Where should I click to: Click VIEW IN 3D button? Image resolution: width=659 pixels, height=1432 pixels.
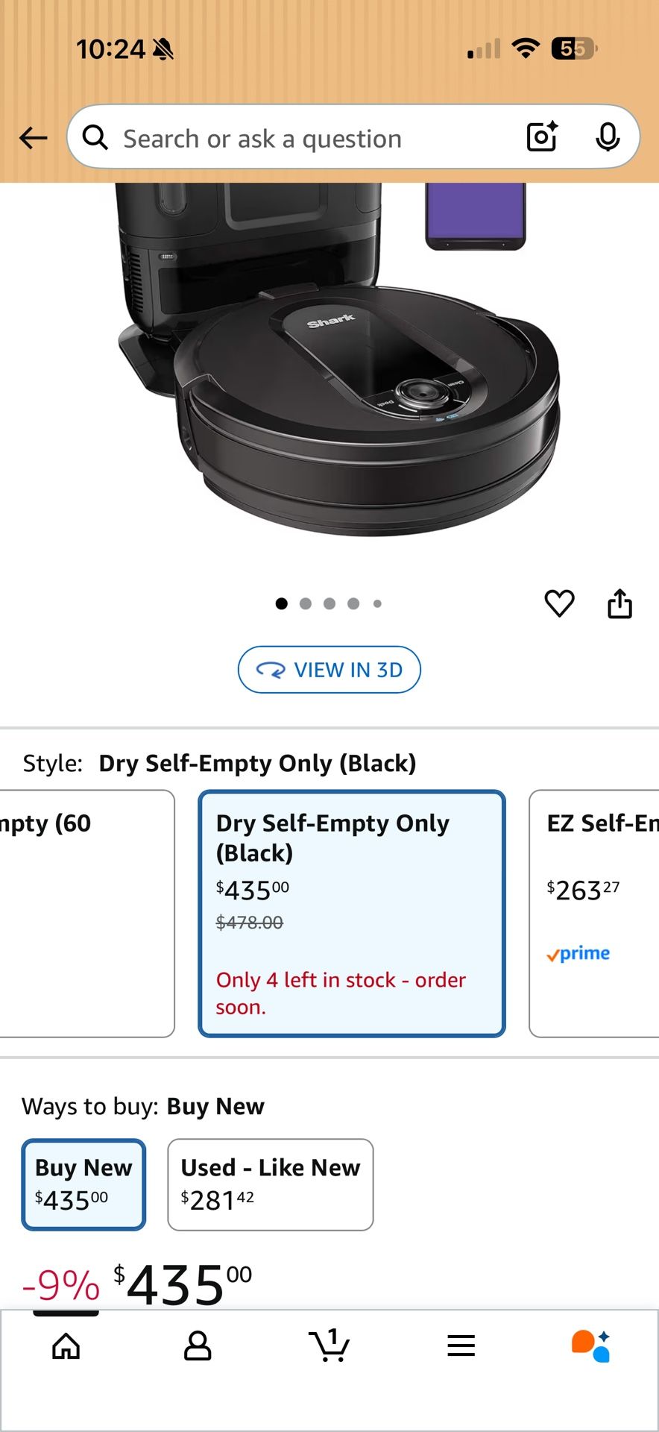[329, 670]
